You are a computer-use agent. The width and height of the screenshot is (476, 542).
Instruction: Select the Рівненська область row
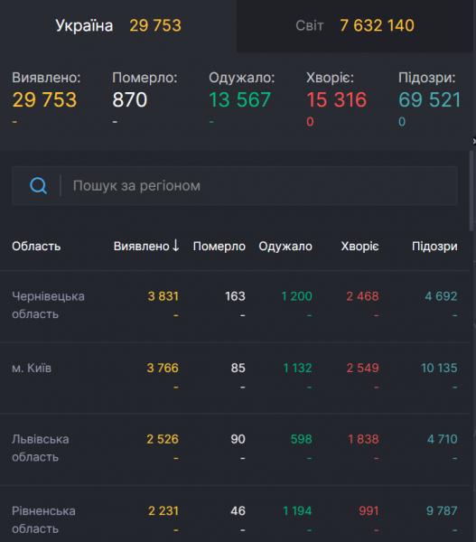click(x=235, y=514)
